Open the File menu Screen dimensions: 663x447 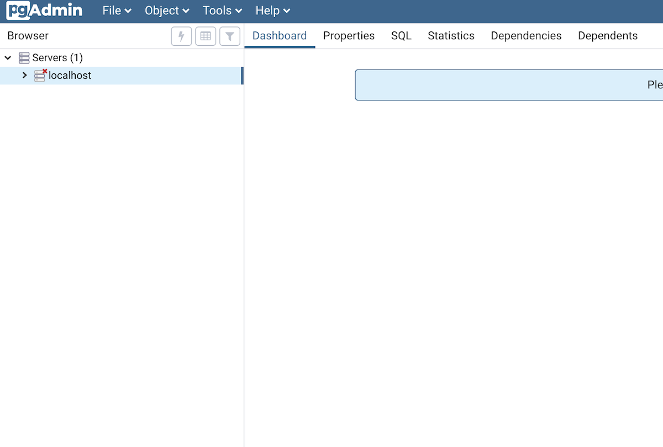(117, 10)
